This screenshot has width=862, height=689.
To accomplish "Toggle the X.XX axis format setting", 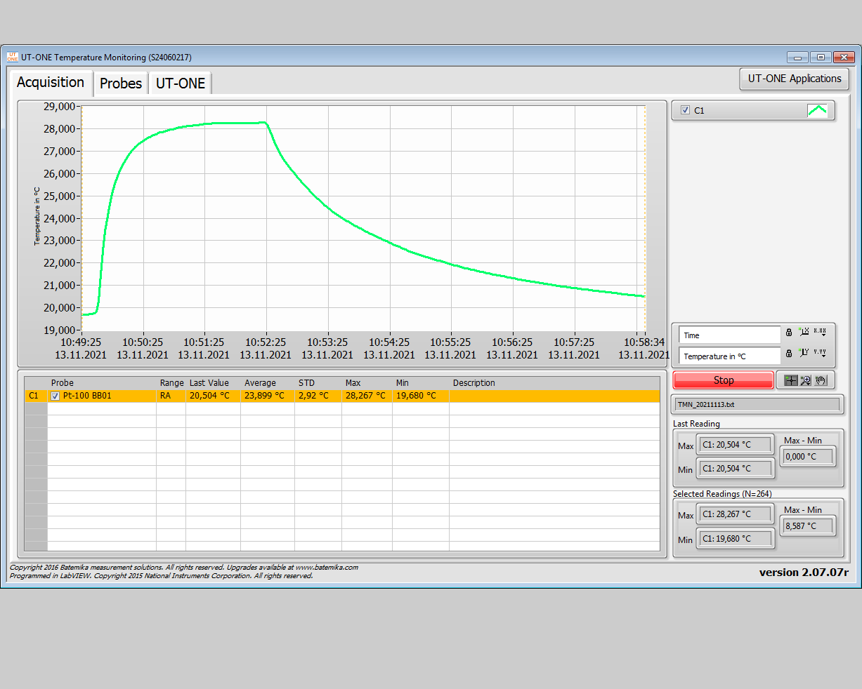I will (x=821, y=333).
